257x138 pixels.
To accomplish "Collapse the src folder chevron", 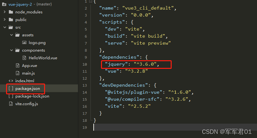I will pos(5,27).
